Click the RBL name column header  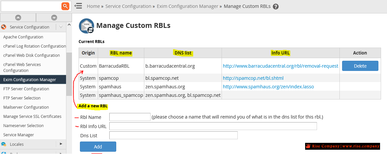pyautogui.click(x=121, y=53)
